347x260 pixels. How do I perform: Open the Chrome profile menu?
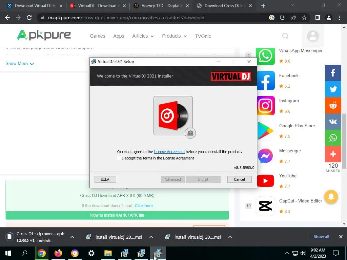click(x=329, y=18)
